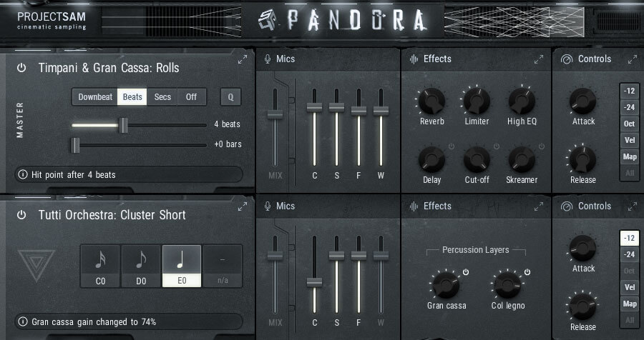Expand the lower Controls panel
This screenshot has height=340, width=644.
point(632,207)
